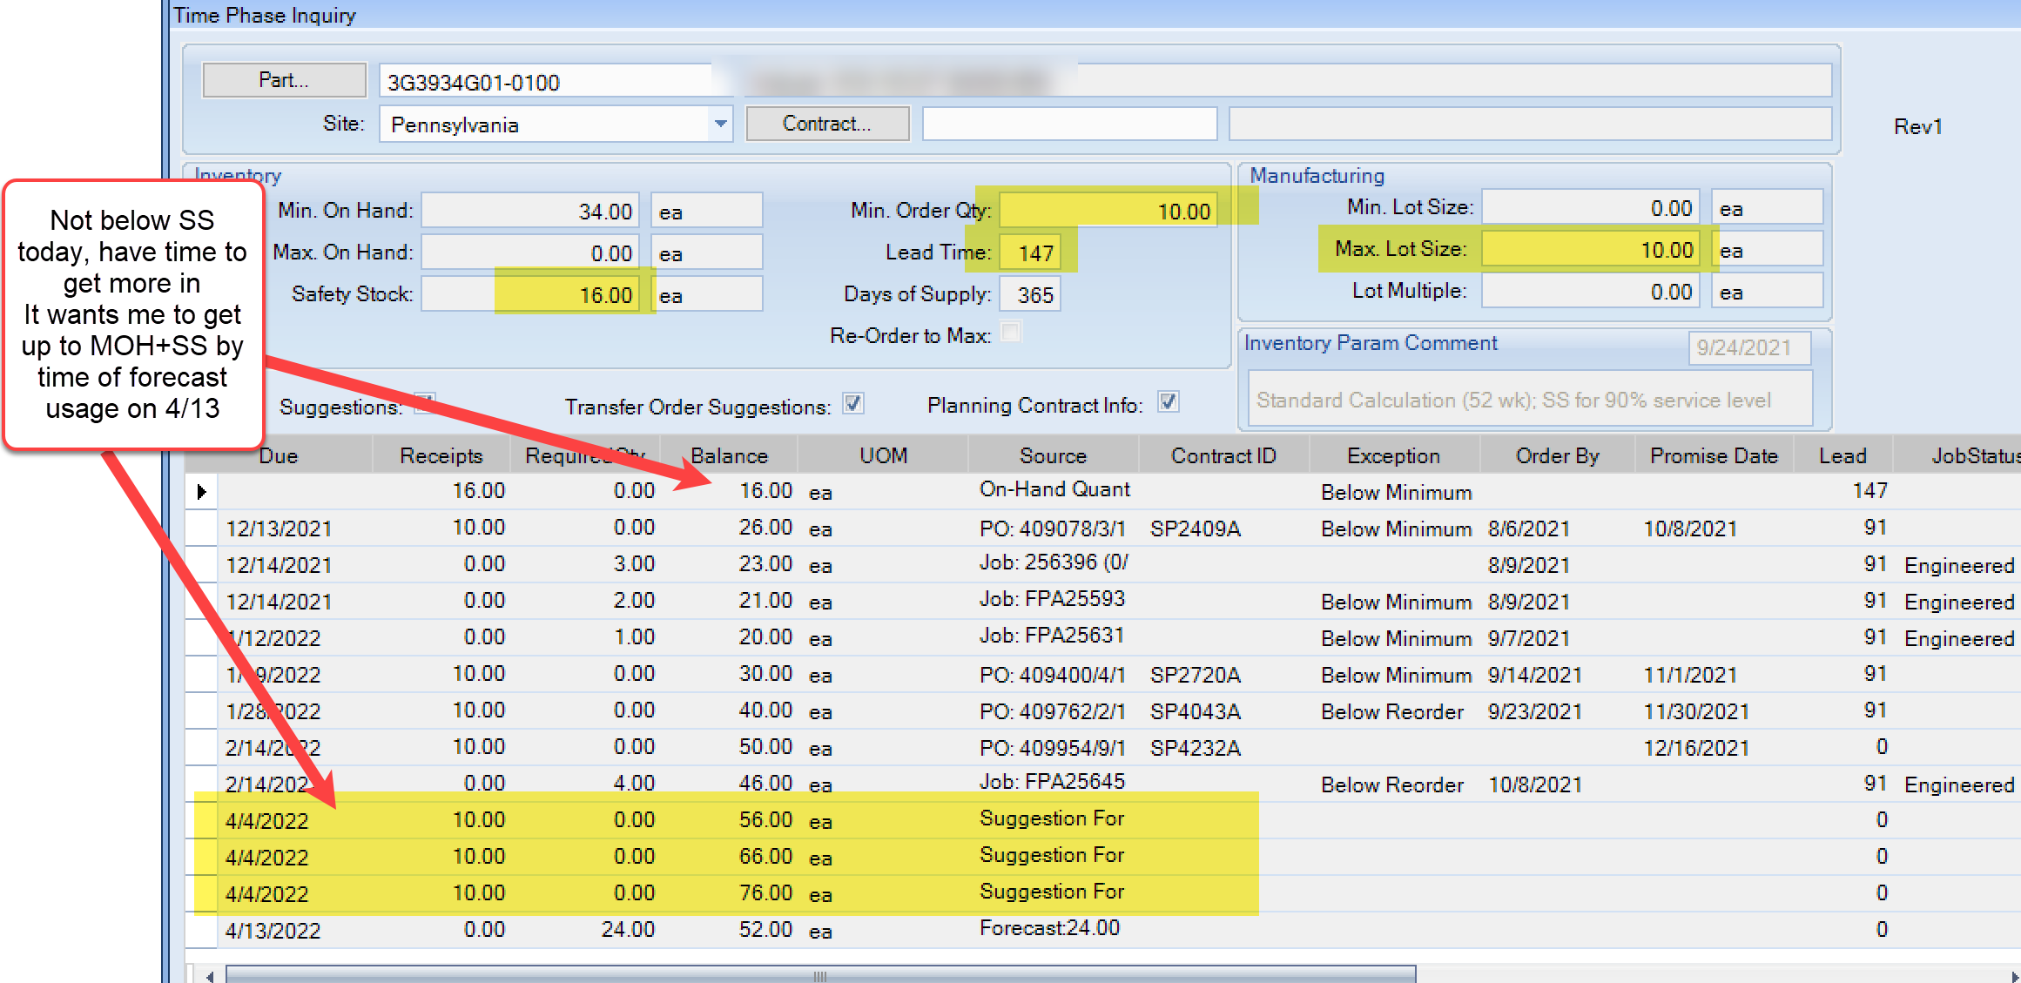Click the Part... button
This screenshot has width=2021, height=983.
click(284, 80)
